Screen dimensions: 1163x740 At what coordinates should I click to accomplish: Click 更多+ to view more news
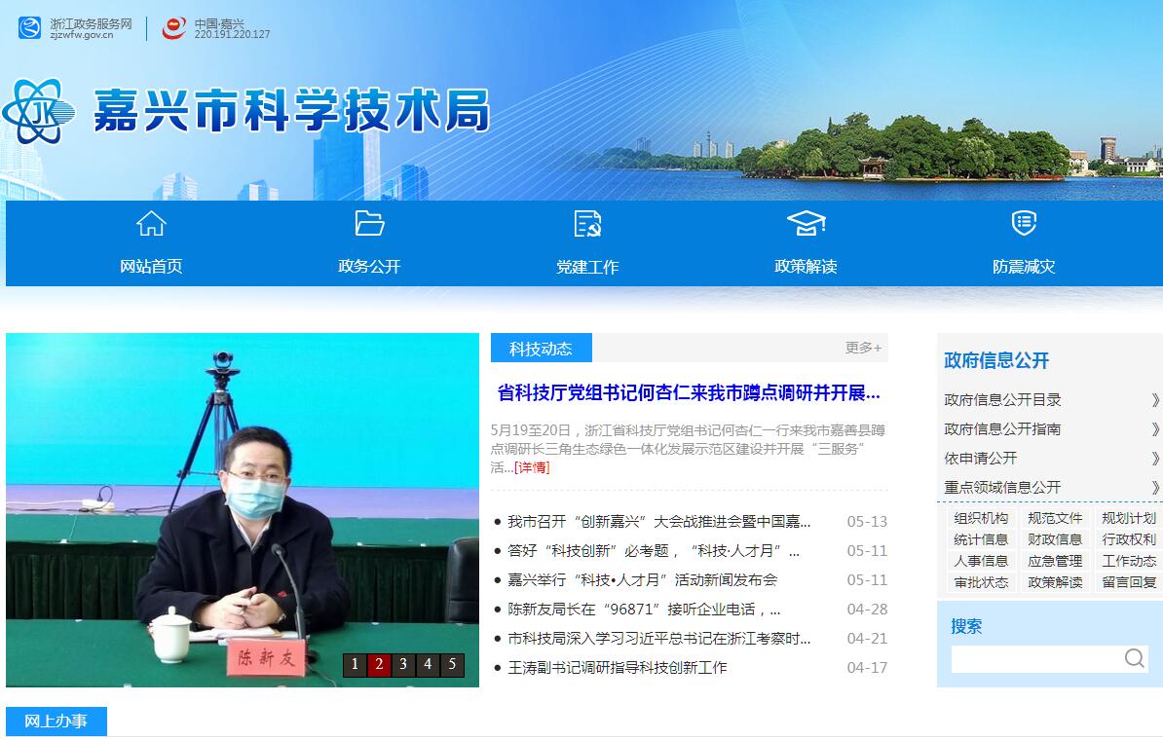pyautogui.click(x=863, y=348)
